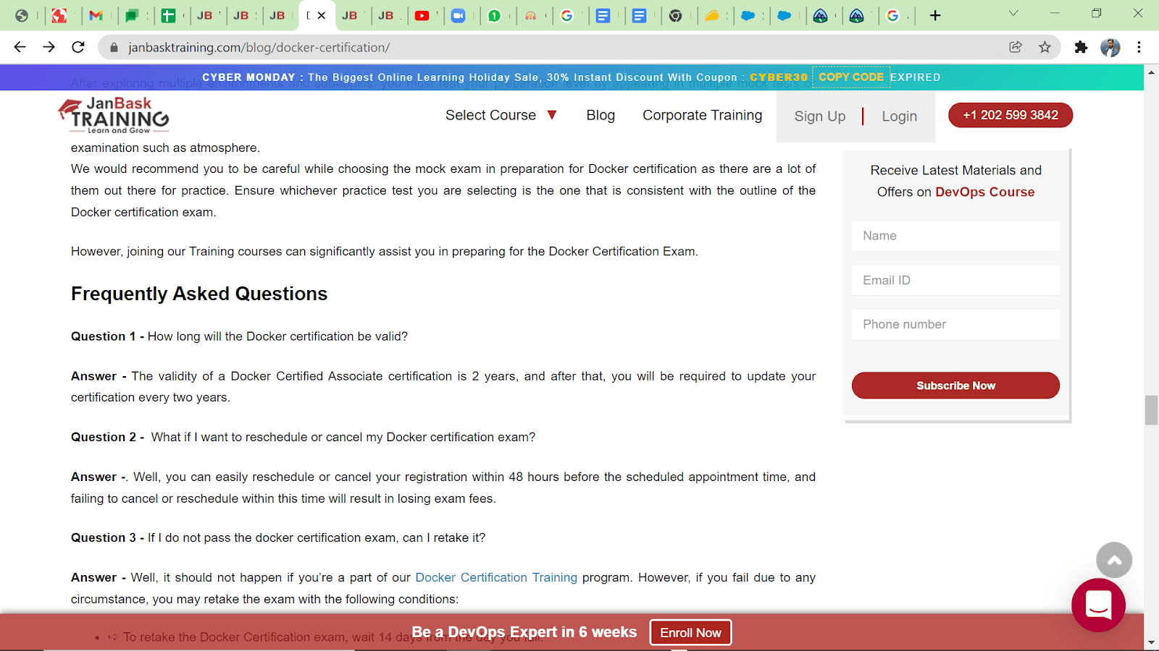1159x651 pixels.
Task: Open the DevOps Course link in sidebar
Action: [984, 192]
